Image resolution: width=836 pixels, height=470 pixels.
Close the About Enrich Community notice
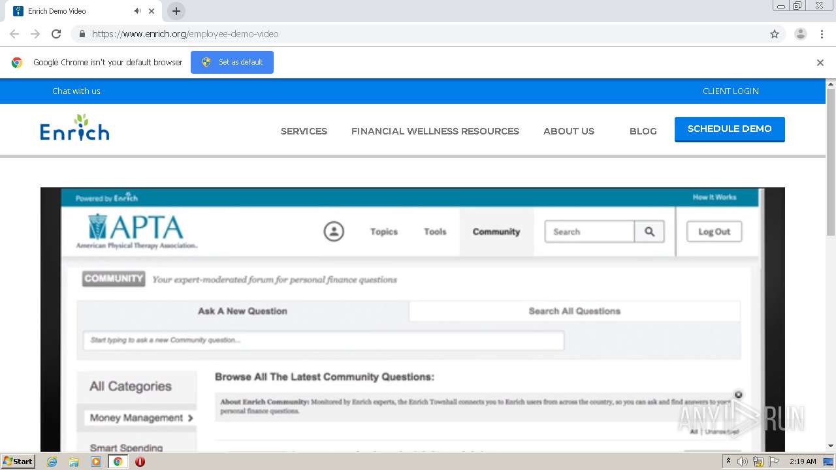[738, 395]
